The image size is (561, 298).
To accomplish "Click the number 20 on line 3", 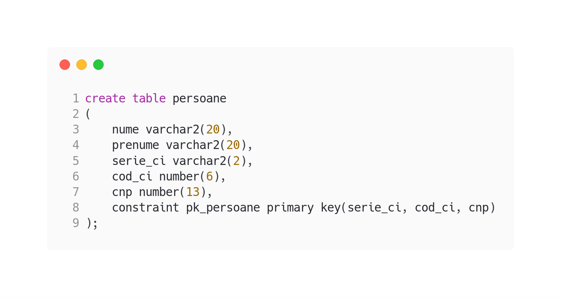I will coord(213,130).
